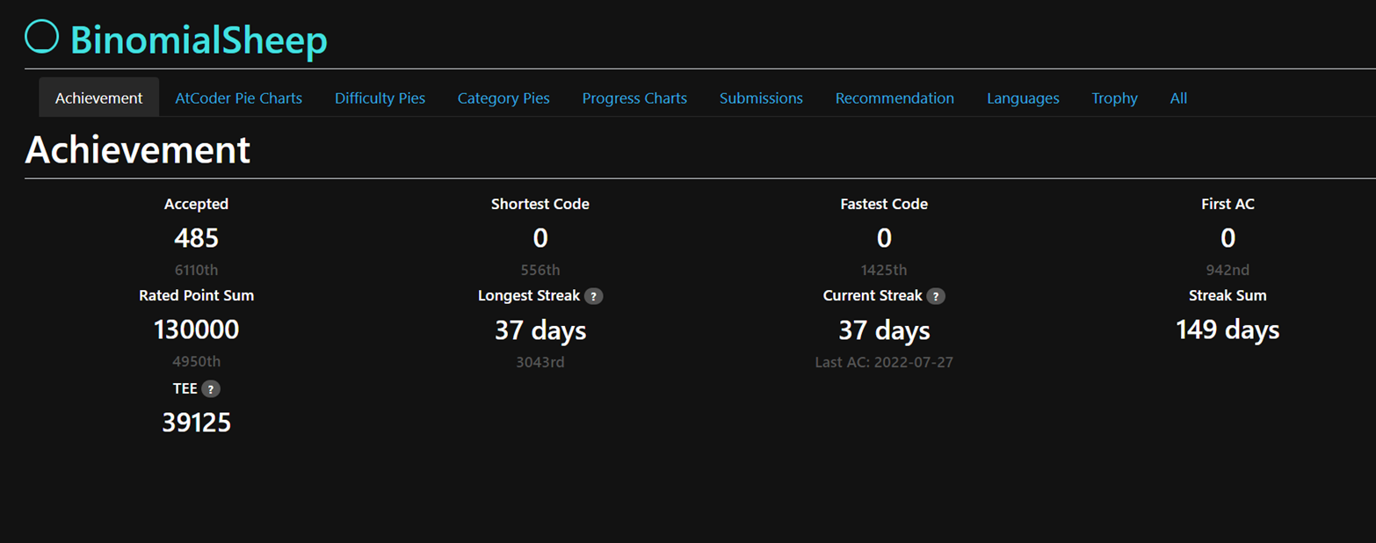
Task: Click the Rated Point Sum value 130000
Action: click(196, 329)
